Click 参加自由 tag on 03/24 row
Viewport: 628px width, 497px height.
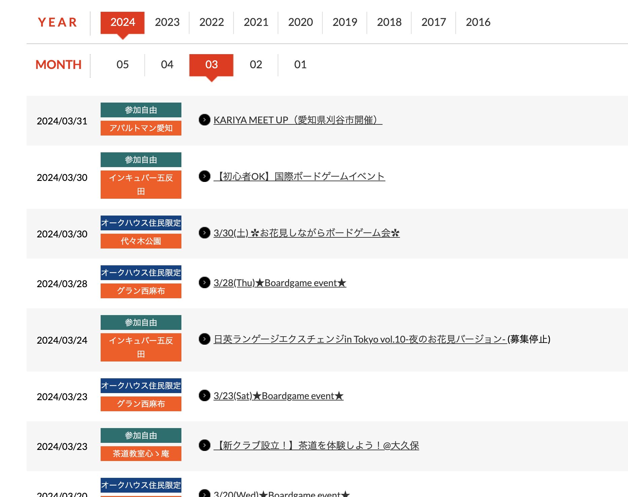pyautogui.click(x=141, y=322)
